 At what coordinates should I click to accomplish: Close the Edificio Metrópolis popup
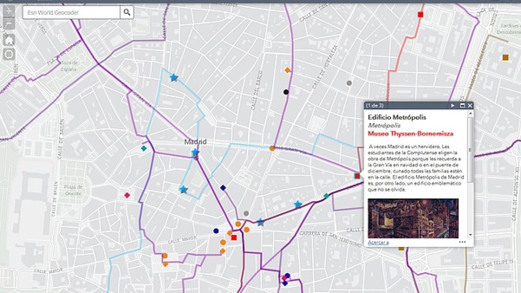click(470, 106)
